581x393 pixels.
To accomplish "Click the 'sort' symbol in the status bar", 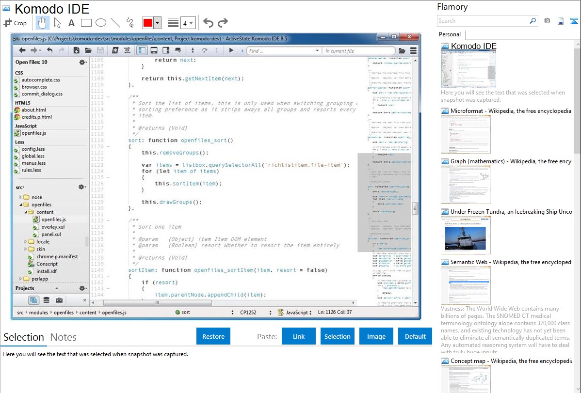I will [182, 312].
